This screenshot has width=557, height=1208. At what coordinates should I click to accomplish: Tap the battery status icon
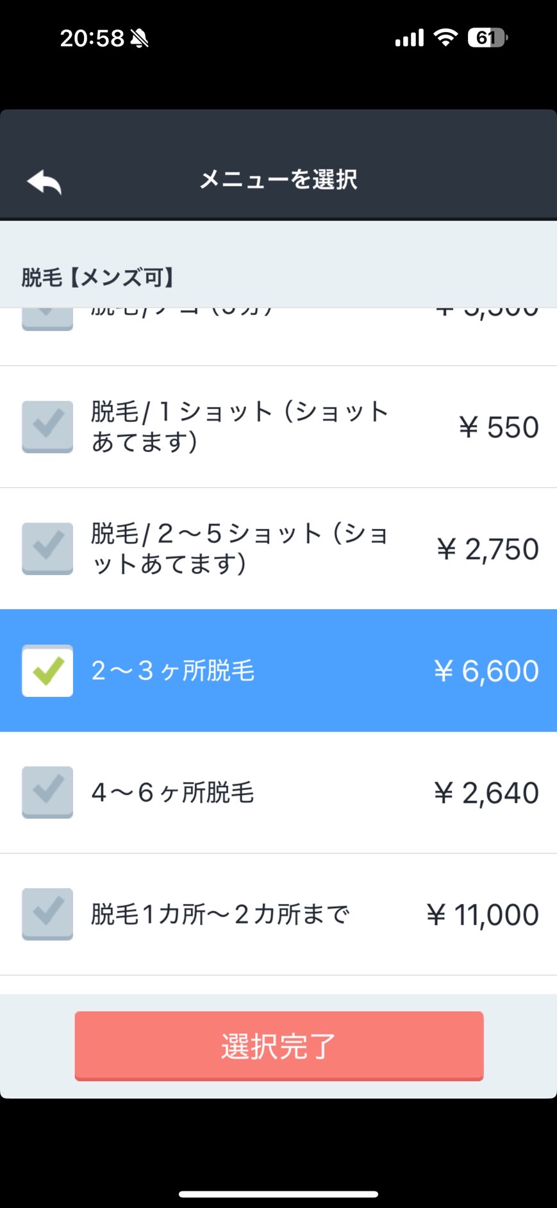pyautogui.click(x=488, y=38)
